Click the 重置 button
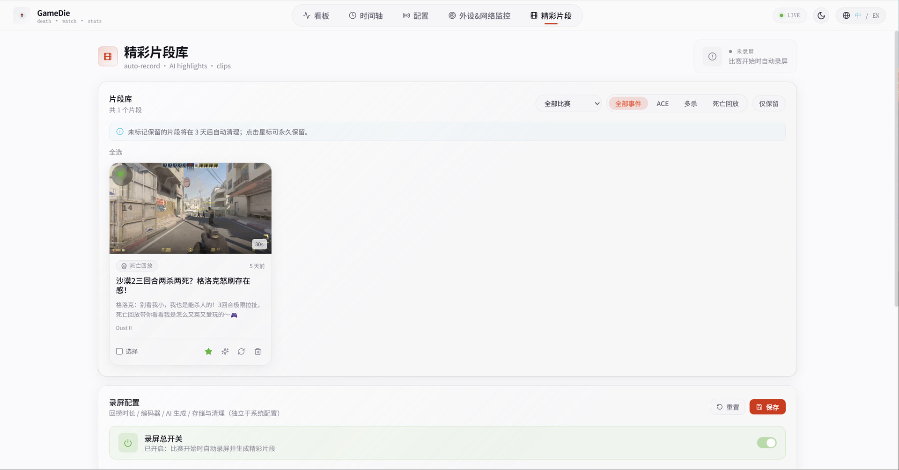The image size is (899, 470). click(x=728, y=407)
